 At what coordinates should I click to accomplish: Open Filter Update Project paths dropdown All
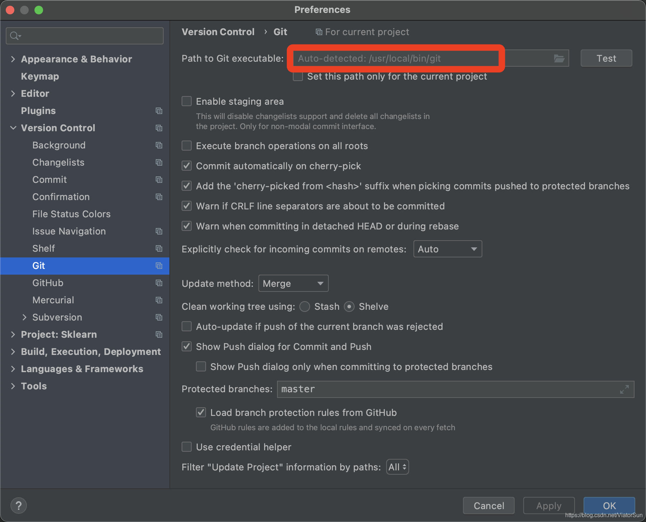(397, 467)
